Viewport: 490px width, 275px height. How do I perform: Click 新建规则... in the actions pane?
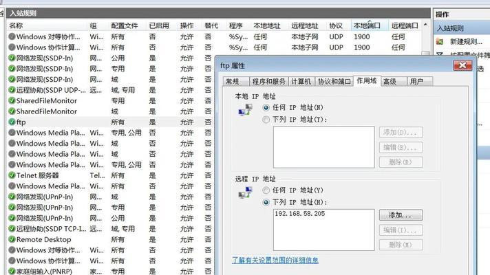click(466, 41)
